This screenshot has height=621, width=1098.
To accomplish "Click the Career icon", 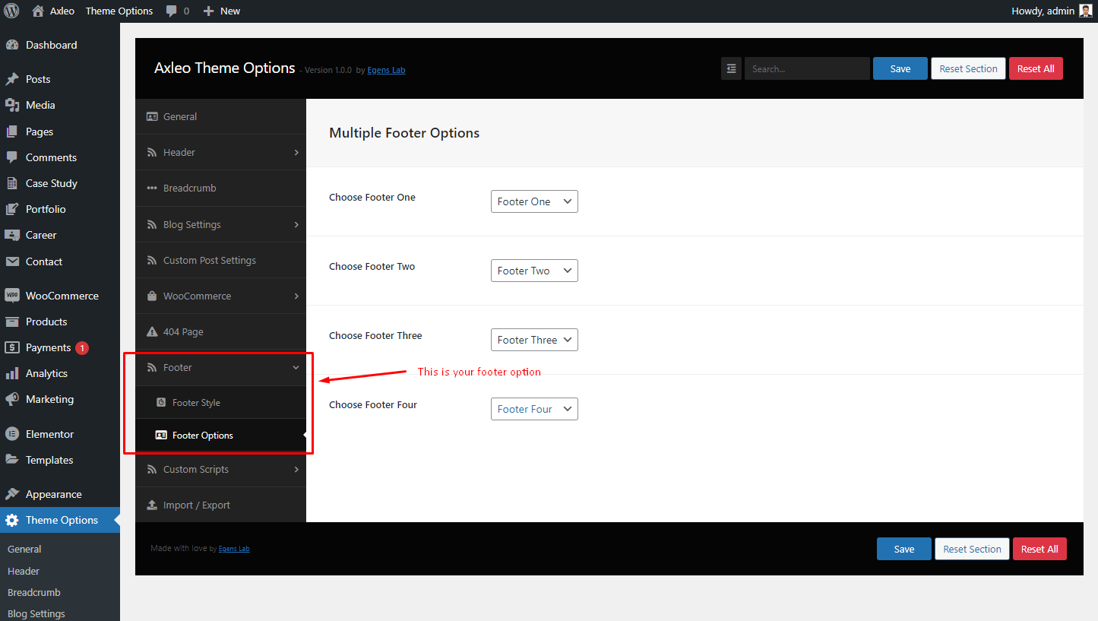I will [x=11, y=235].
